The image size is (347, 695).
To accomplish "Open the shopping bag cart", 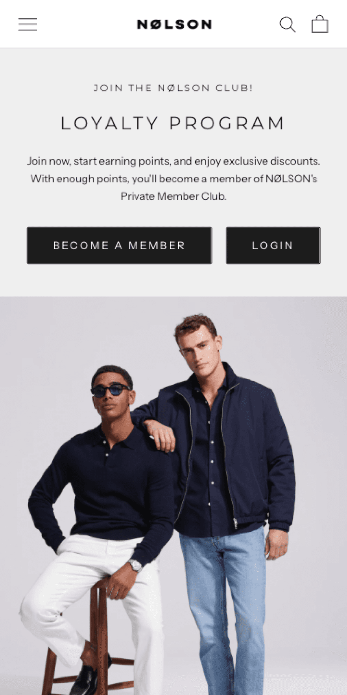I will 320,24.
